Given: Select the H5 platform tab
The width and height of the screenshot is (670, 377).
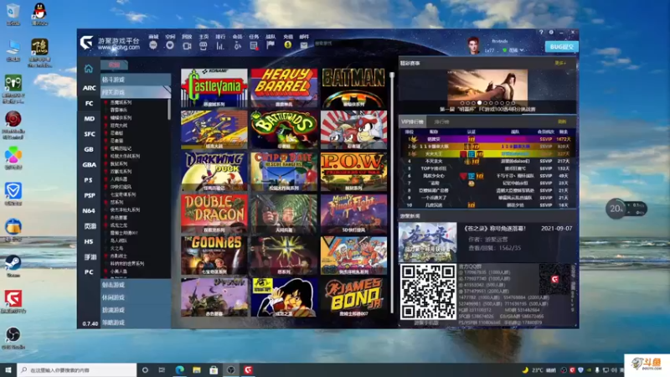Looking at the screenshot, I should [x=89, y=241].
